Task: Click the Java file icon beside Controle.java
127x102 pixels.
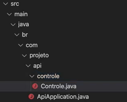Action: [x=35, y=86]
